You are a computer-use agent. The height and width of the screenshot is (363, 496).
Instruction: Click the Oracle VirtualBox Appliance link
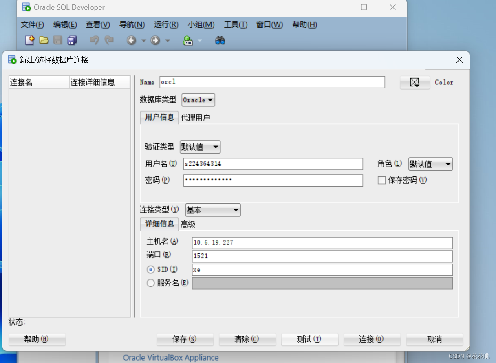171,358
